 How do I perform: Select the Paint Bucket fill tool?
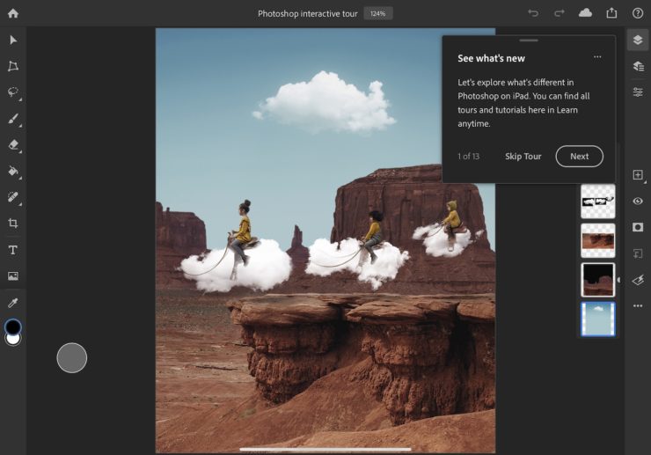tap(13, 172)
